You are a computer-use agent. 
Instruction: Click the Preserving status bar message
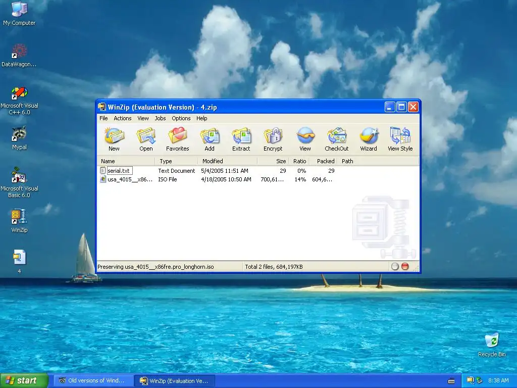[x=156, y=267]
